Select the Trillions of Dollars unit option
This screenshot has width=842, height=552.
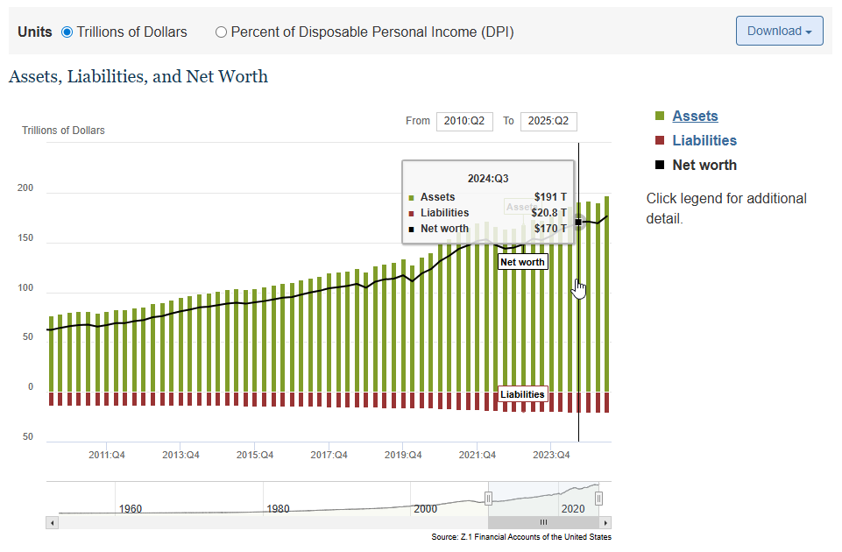coord(67,32)
